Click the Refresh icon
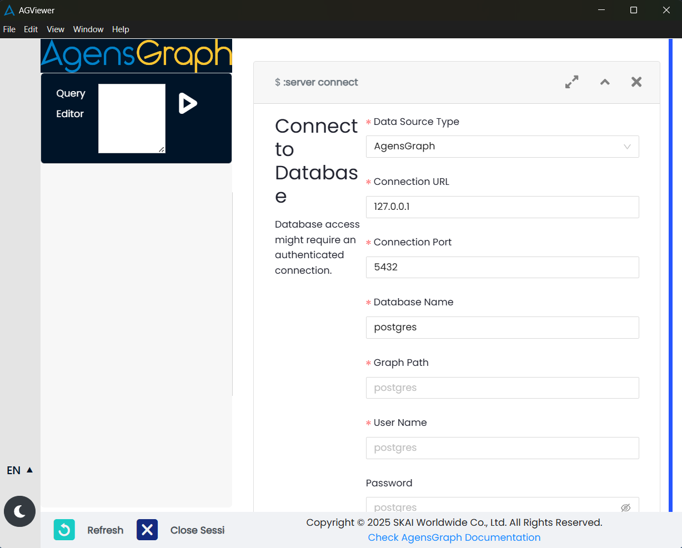The image size is (682, 548). pos(64,530)
